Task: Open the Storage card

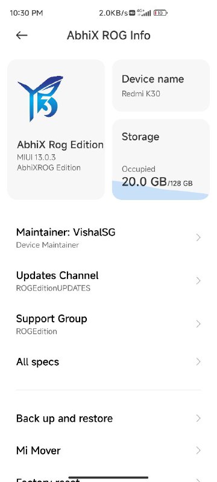Action: [x=161, y=160]
